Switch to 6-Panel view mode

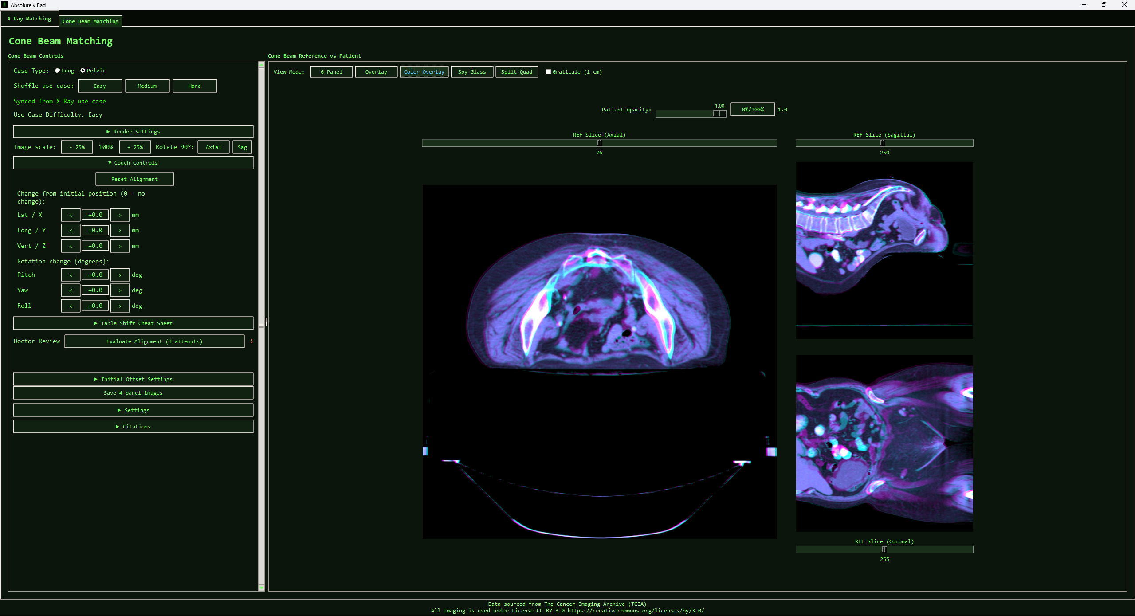331,71
